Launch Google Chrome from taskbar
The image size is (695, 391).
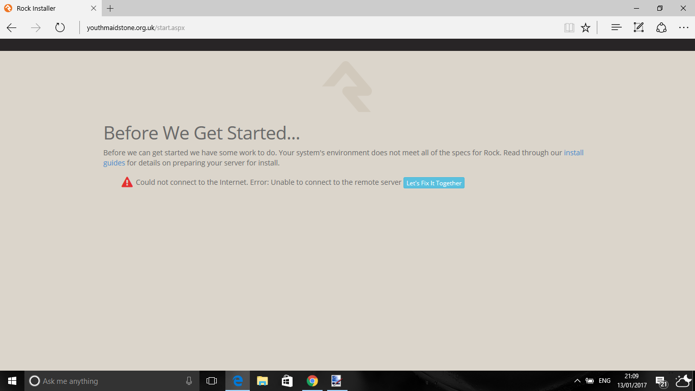tap(312, 381)
